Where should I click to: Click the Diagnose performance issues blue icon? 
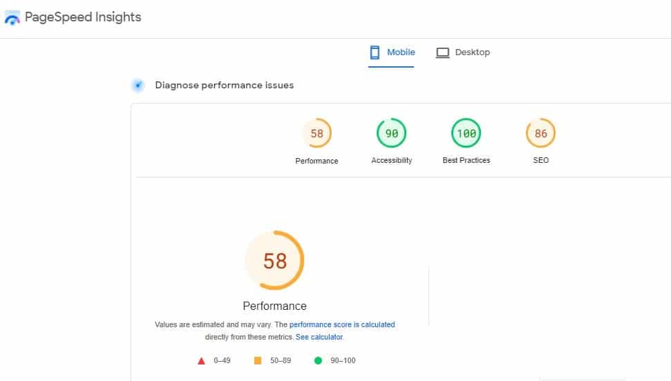tap(138, 85)
